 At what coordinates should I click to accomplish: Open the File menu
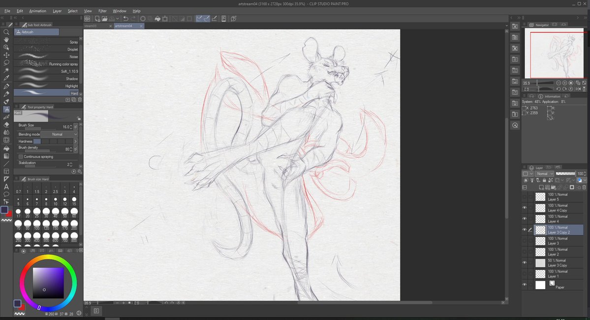(x=7, y=11)
